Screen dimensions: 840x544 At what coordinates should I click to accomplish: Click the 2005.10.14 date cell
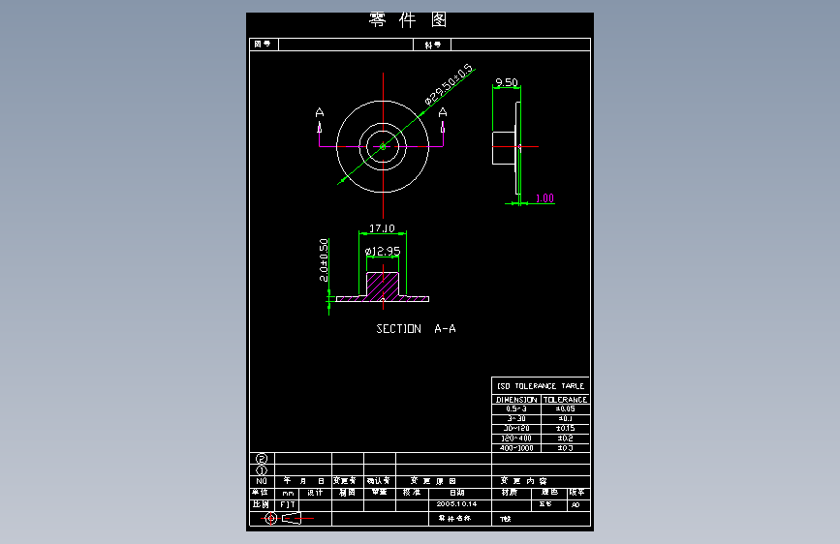click(x=460, y=504)
